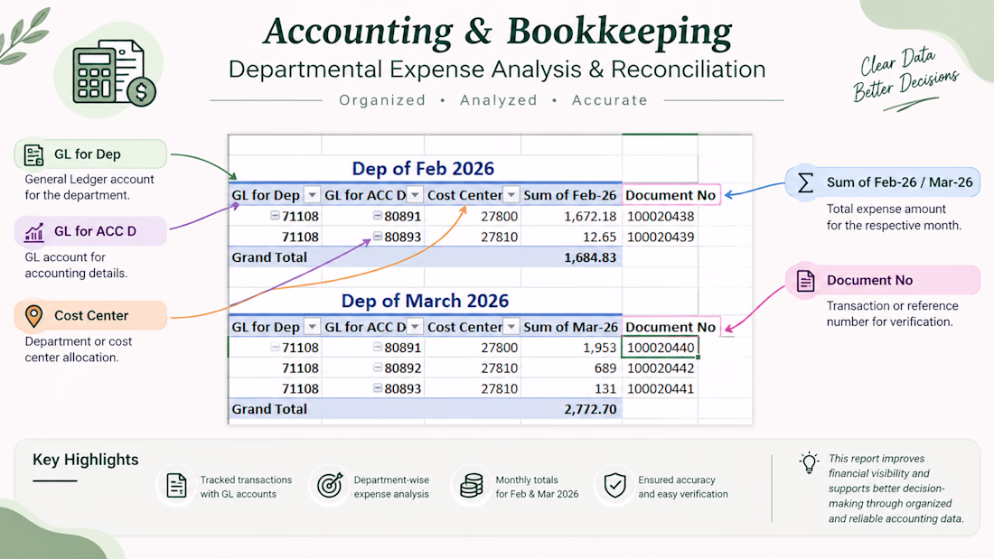
Task: Open GL for Dep filter in March table
Action: (312, 326)
